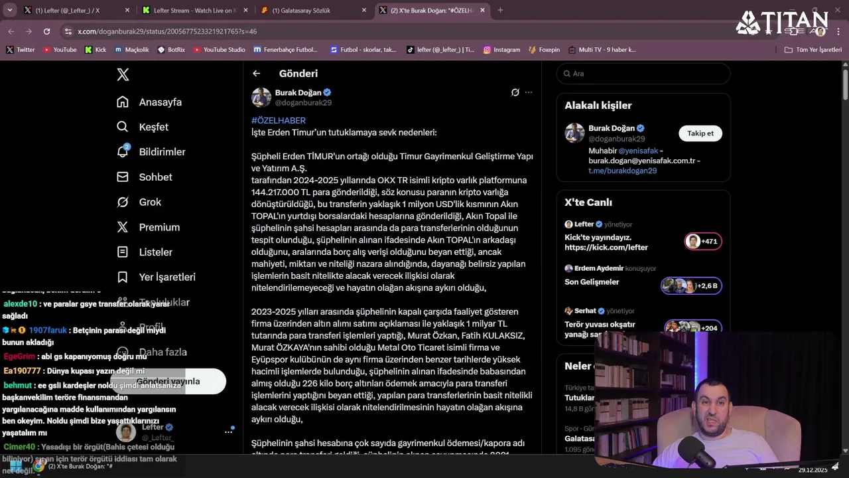849x478 pixels.
Task: Click the @doganburak29 handle on the post
Action: pos(303,102)
